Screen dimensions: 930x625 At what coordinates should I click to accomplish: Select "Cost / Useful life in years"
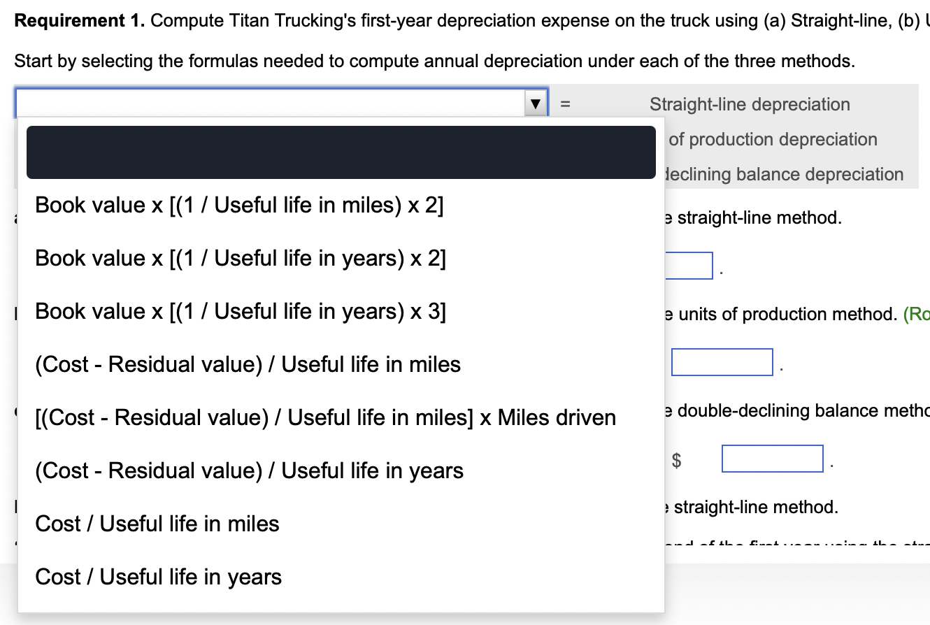(x=157, y=577)
